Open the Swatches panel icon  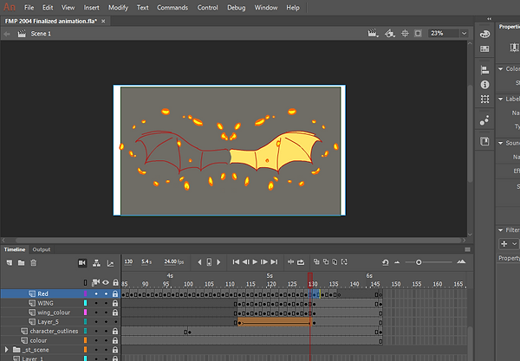pos(484,49)
